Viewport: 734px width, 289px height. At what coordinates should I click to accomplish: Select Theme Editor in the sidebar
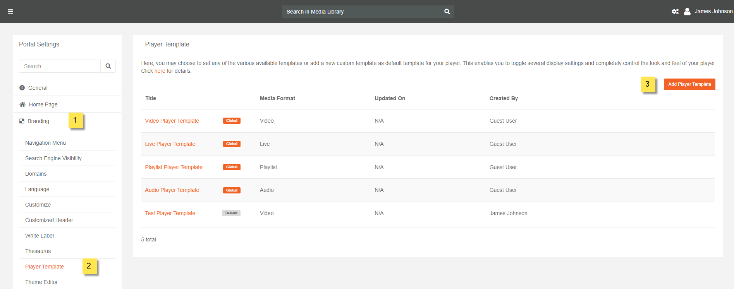[41, 282]
